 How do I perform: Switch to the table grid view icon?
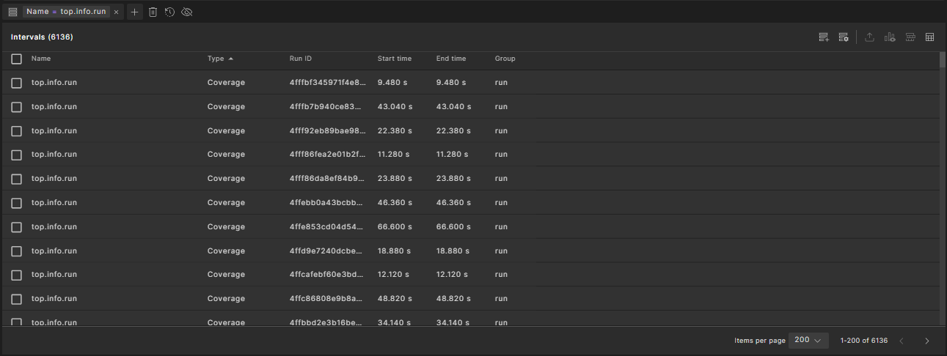coord(929,37)
